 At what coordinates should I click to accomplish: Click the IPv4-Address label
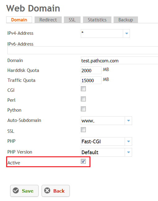20,33
